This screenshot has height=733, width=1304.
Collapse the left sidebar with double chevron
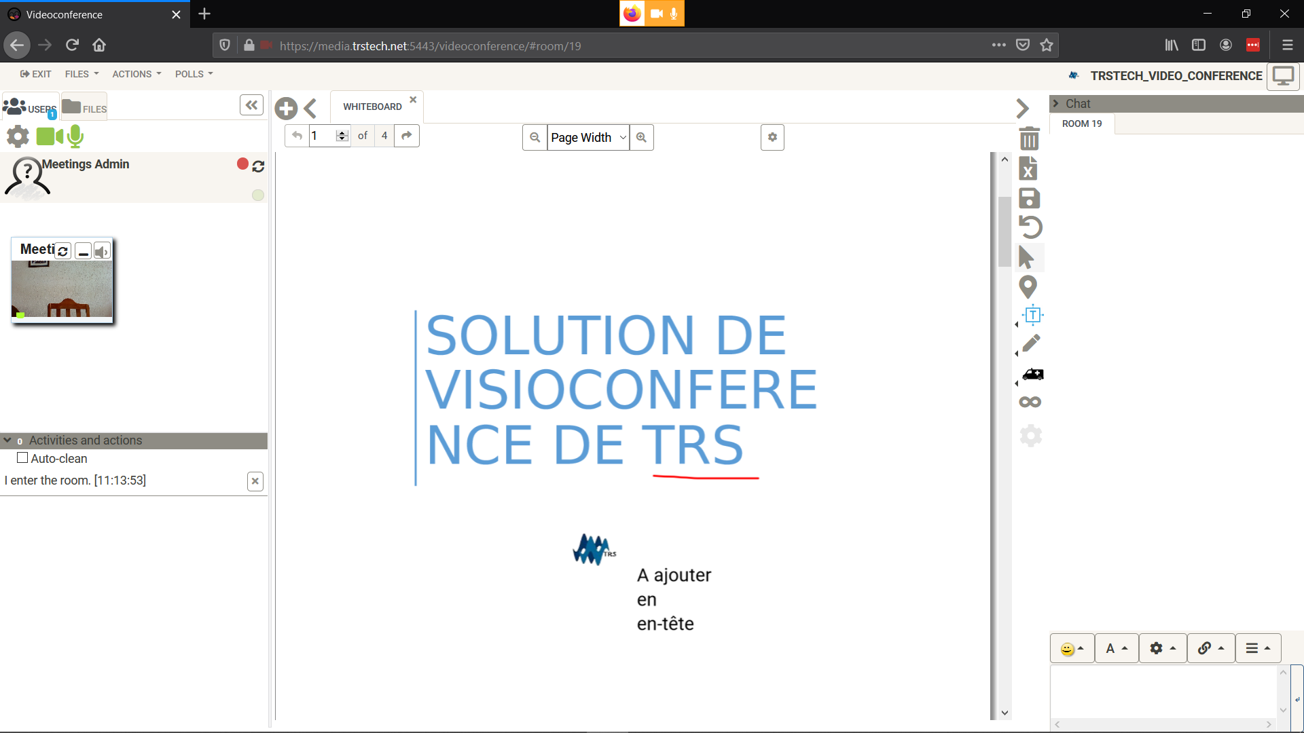(251, 105)
